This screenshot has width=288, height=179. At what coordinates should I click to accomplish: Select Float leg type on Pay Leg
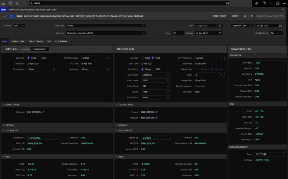[39, 58]
